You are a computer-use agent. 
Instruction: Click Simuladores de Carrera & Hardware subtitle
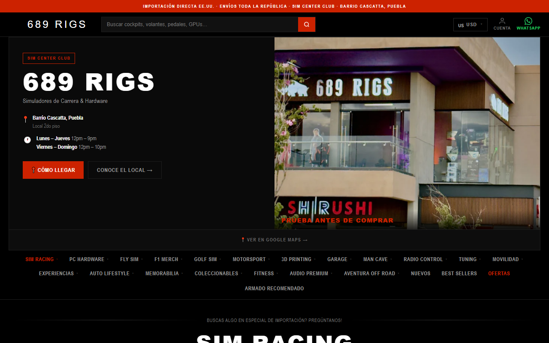click(65, 101)
